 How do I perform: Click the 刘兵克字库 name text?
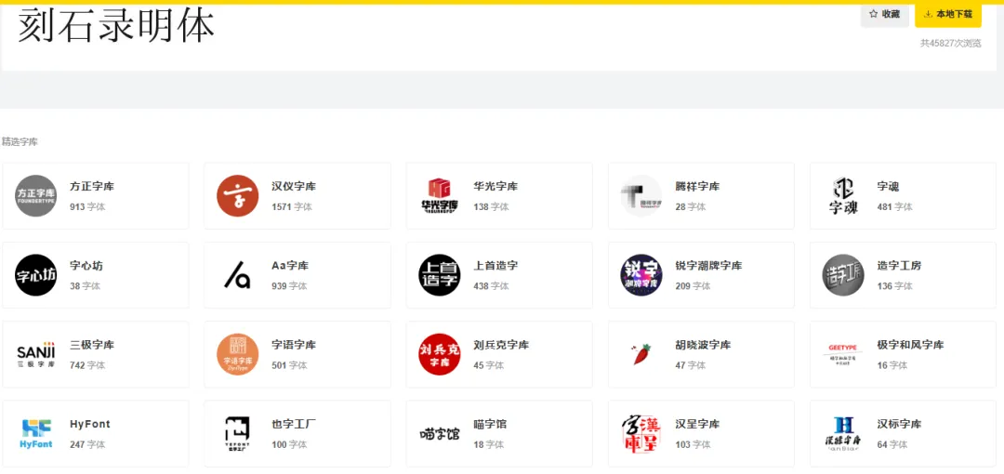tap(501, 345)
